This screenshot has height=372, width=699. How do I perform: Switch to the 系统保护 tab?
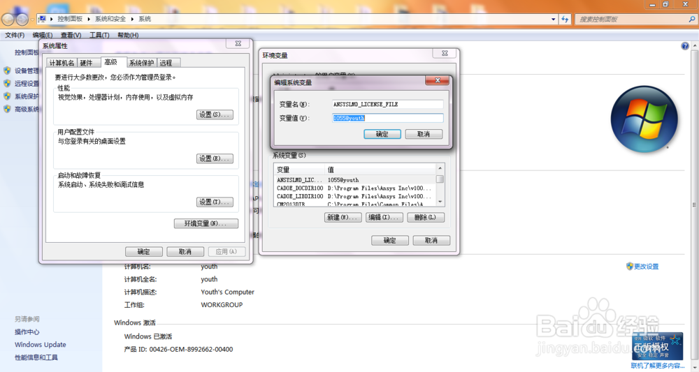[x=141, y=63]
